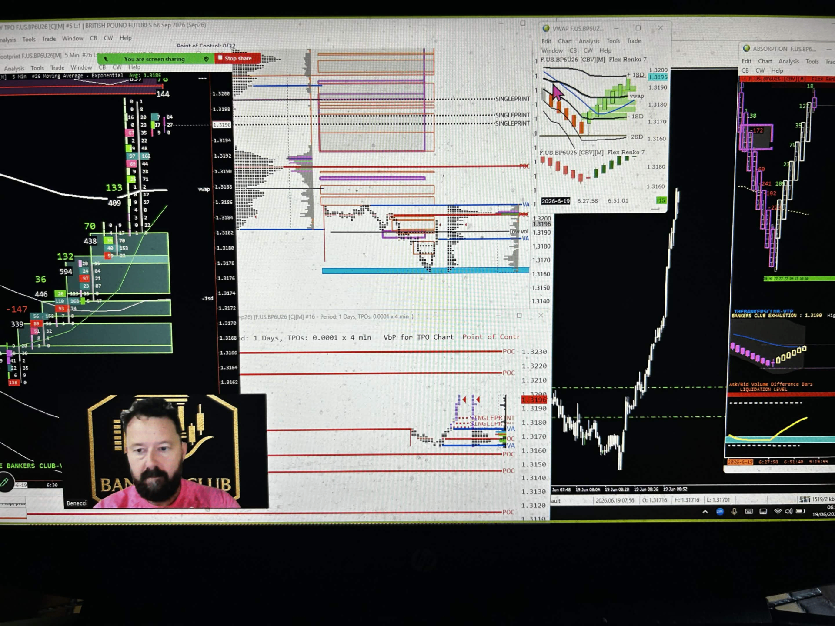The image size is (835, 626).
Task: Click the battery tray icon
Action: point(801,511)
